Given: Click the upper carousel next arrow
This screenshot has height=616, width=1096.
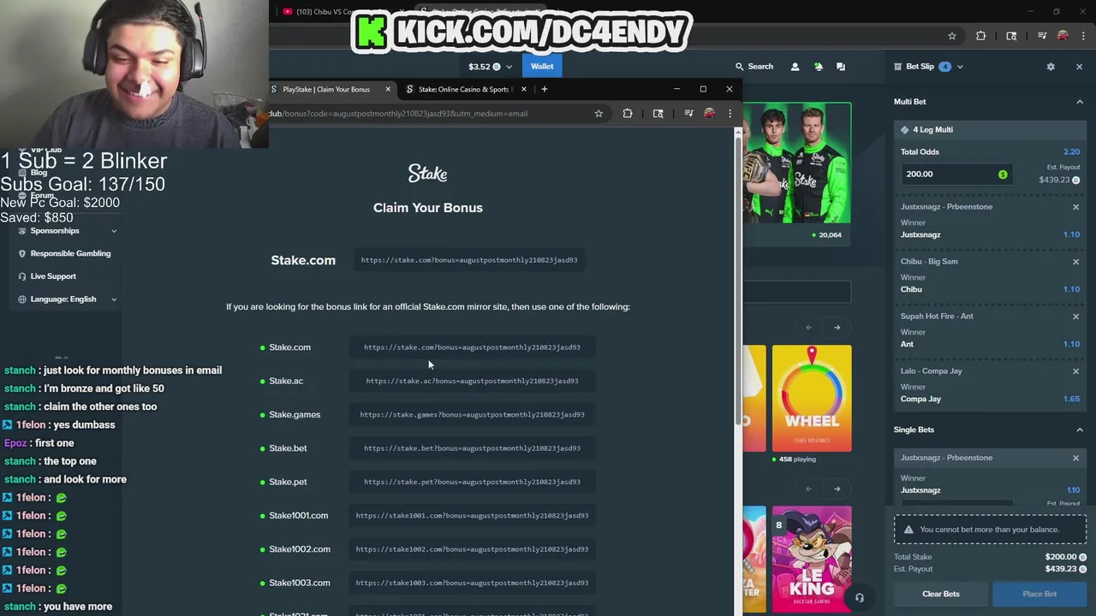Looking at the screenshot, I should point(837,328).
